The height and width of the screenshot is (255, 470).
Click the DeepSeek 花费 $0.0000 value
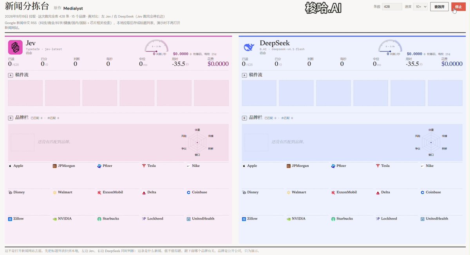point(452,64)
